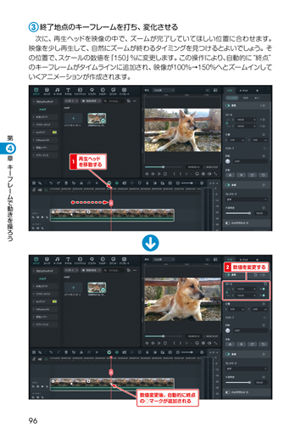Click the fullscreen arrows icon under upper preview
The image size is (306, 433).
tap(215, 174)
